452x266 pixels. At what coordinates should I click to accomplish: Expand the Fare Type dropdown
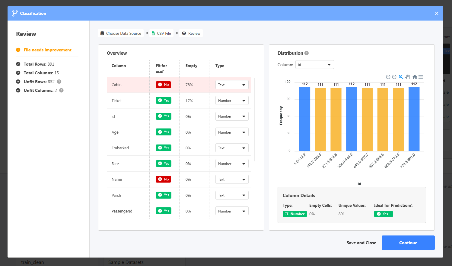click(x=232, y=164)
